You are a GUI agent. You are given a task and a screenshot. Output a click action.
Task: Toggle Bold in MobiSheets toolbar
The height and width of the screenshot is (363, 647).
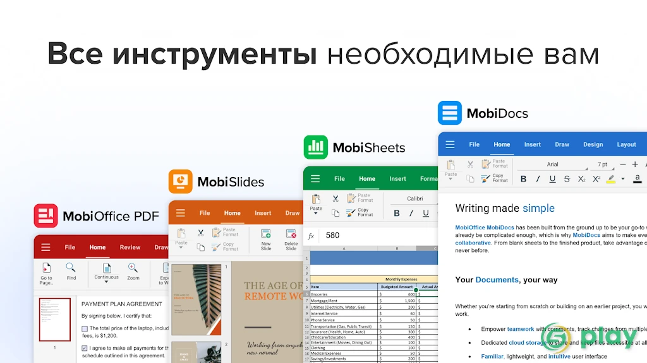(397, 213)
